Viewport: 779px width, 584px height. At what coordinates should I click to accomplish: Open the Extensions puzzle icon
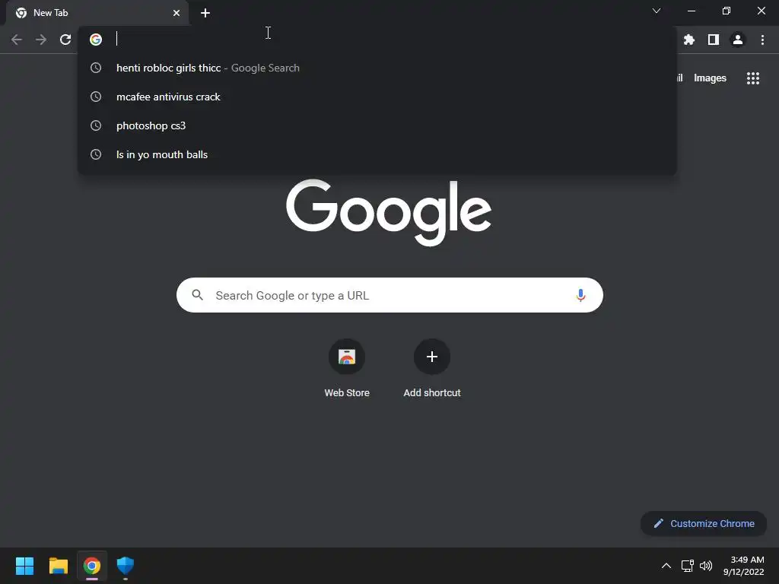click(x=689, y=40)
